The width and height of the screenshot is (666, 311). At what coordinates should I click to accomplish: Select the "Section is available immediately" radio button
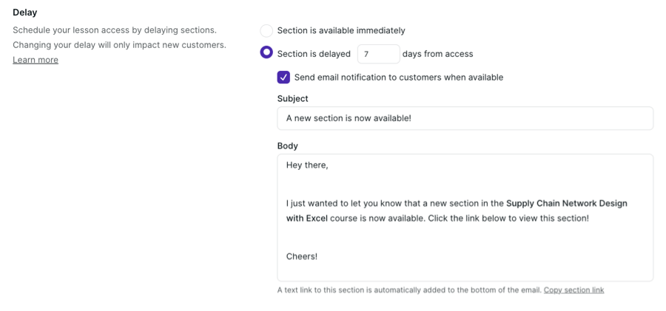tap(266, 30)
